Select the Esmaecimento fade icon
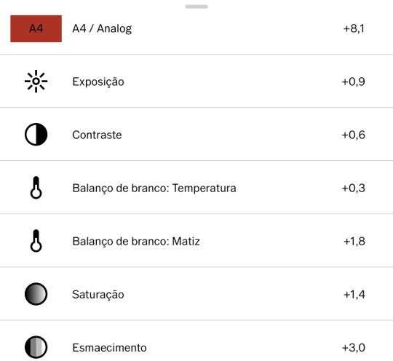393x361 pixels. coord(36,347)
